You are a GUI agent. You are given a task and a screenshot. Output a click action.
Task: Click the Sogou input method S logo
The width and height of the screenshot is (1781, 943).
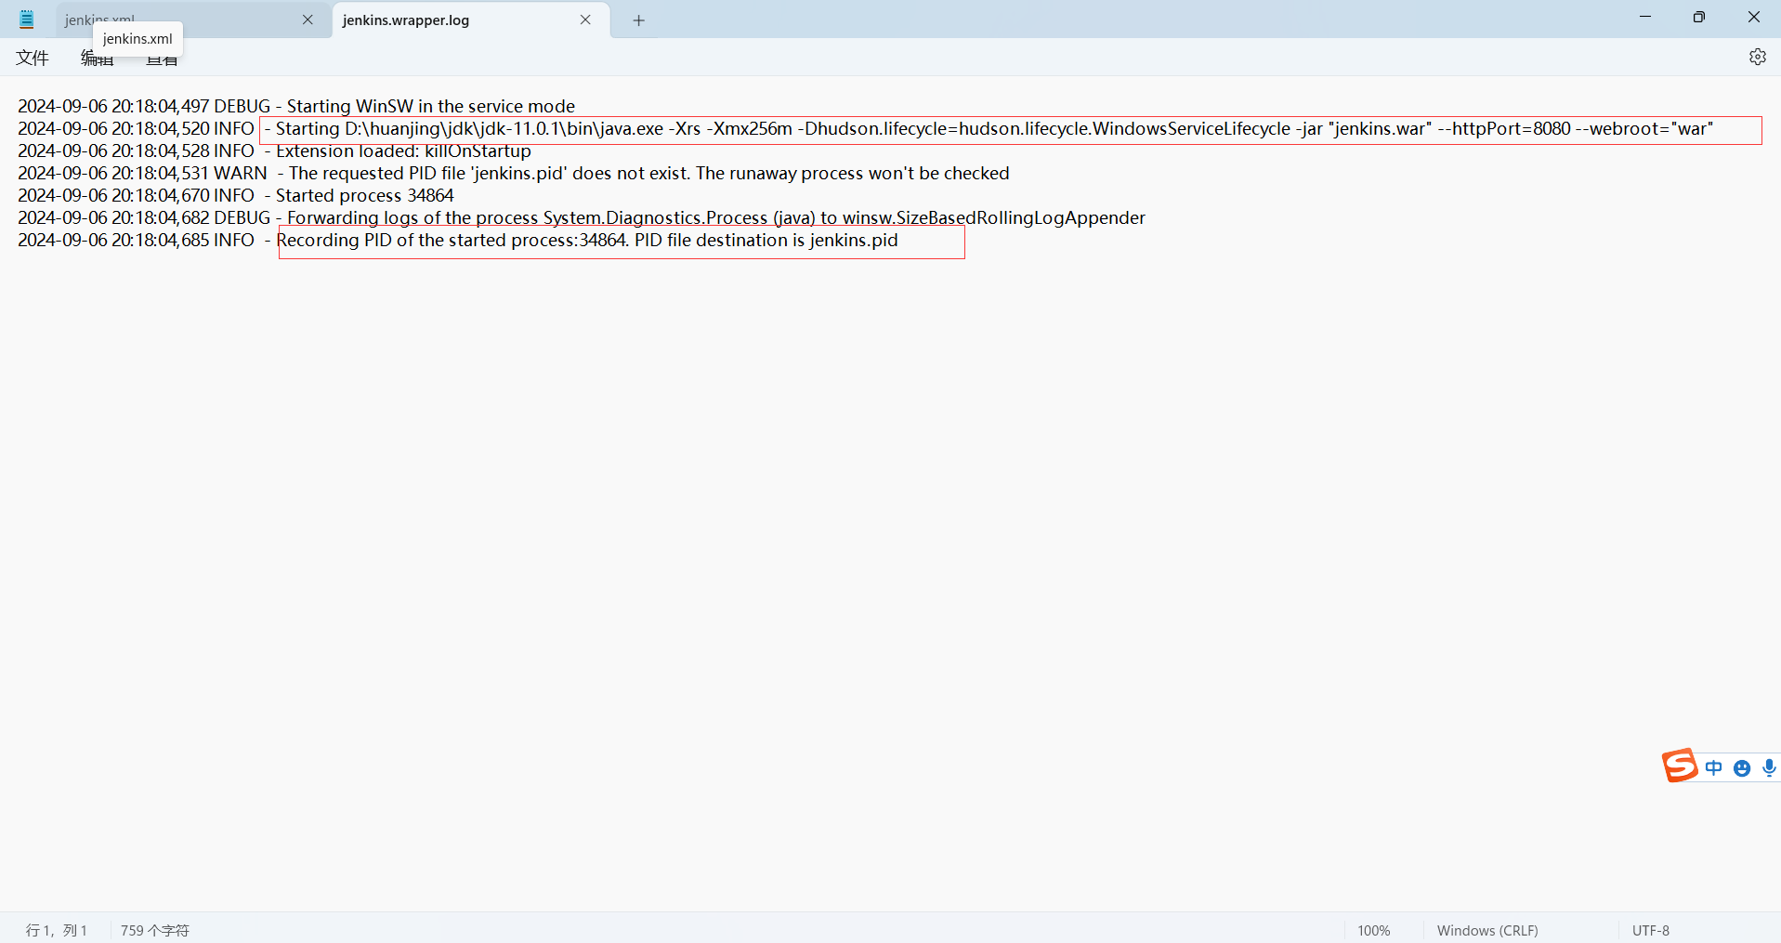pos(1680,766)
